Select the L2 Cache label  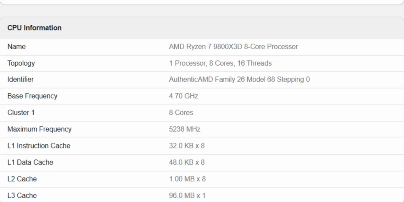click(x=22, y=179)
